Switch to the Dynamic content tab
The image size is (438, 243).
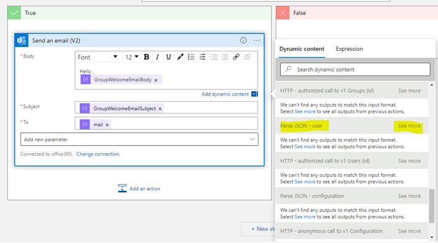point(302,49)
